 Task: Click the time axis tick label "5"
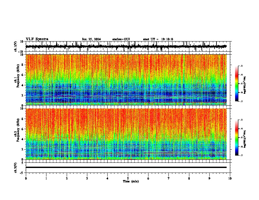(128, 178)
